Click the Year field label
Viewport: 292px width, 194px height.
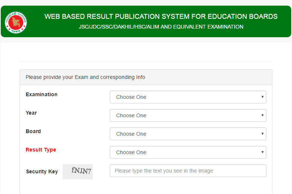[x=31, y=113]
